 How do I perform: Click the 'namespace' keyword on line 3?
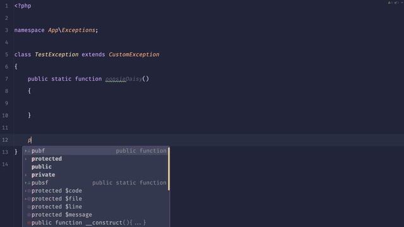coord(30,30)
